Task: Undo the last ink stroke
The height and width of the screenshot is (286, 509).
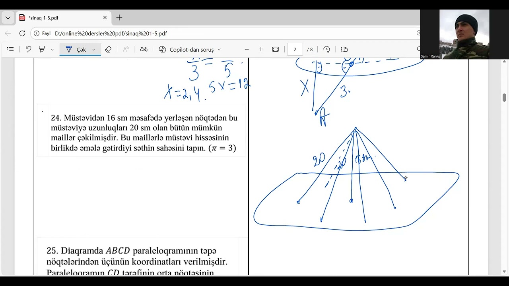Action: coord(28,49)
